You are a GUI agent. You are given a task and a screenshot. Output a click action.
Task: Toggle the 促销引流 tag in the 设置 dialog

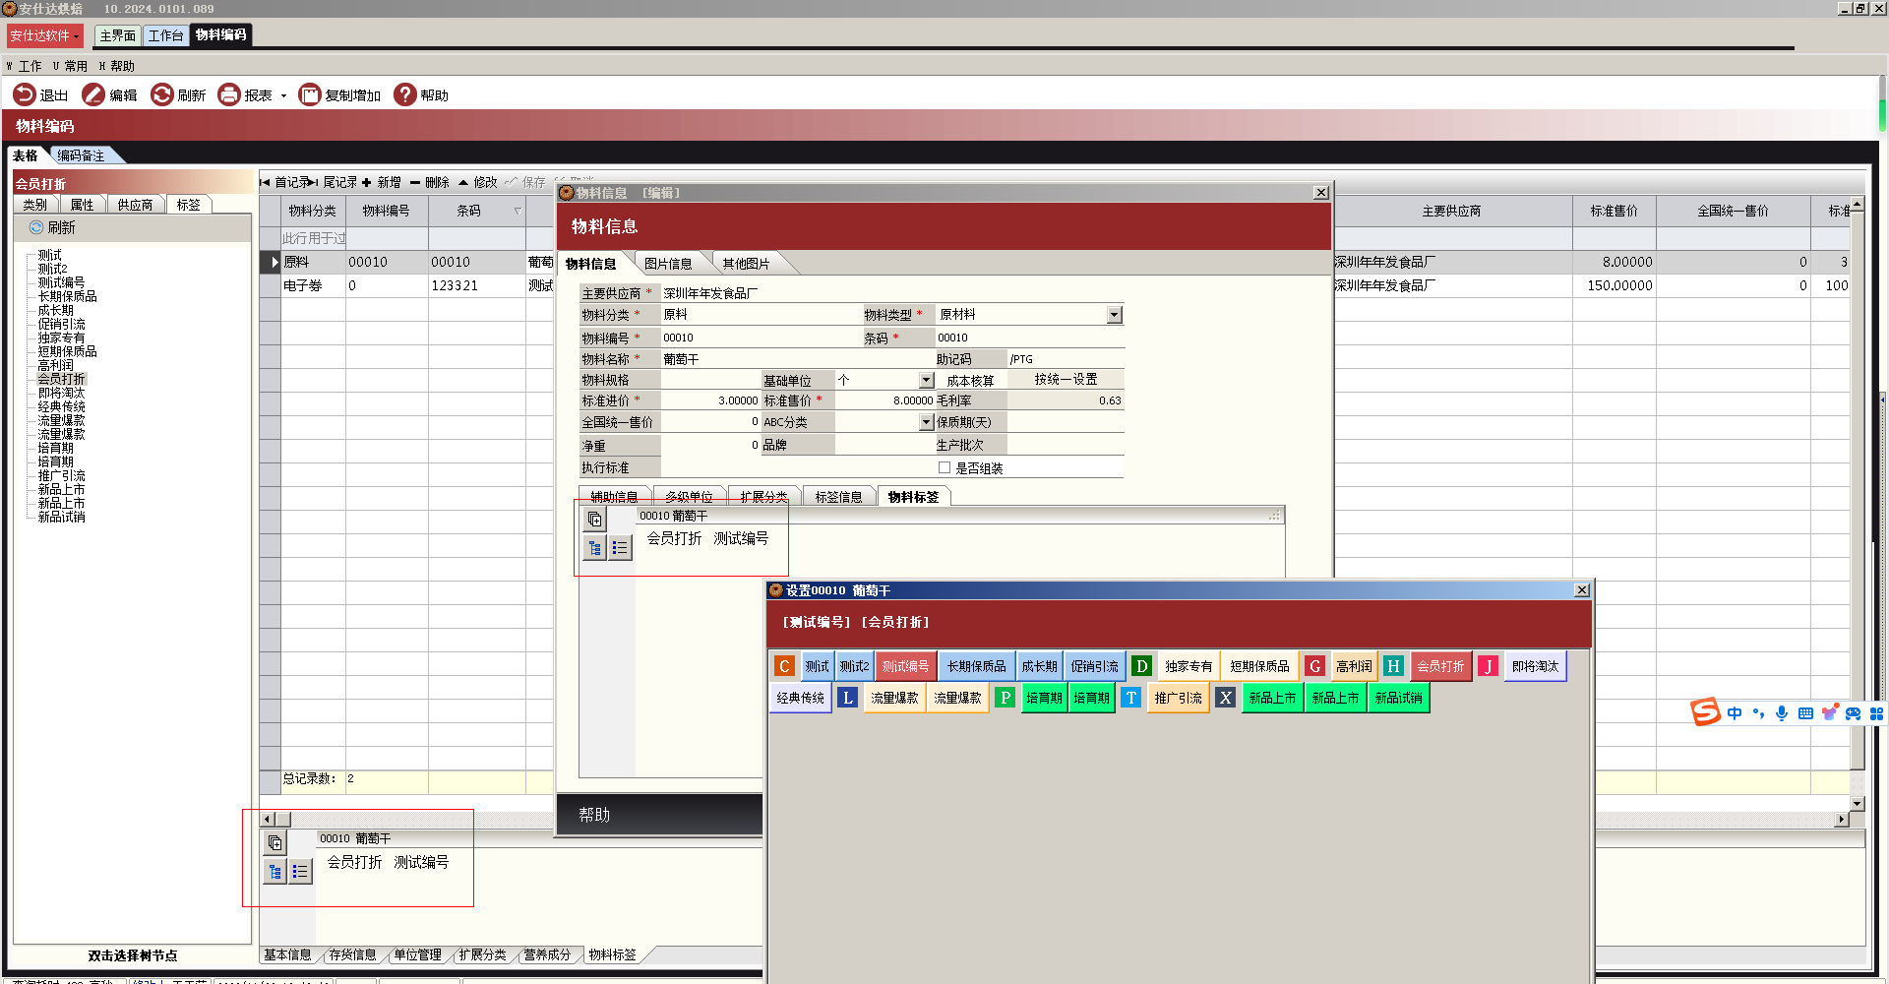coord(1094,666)
